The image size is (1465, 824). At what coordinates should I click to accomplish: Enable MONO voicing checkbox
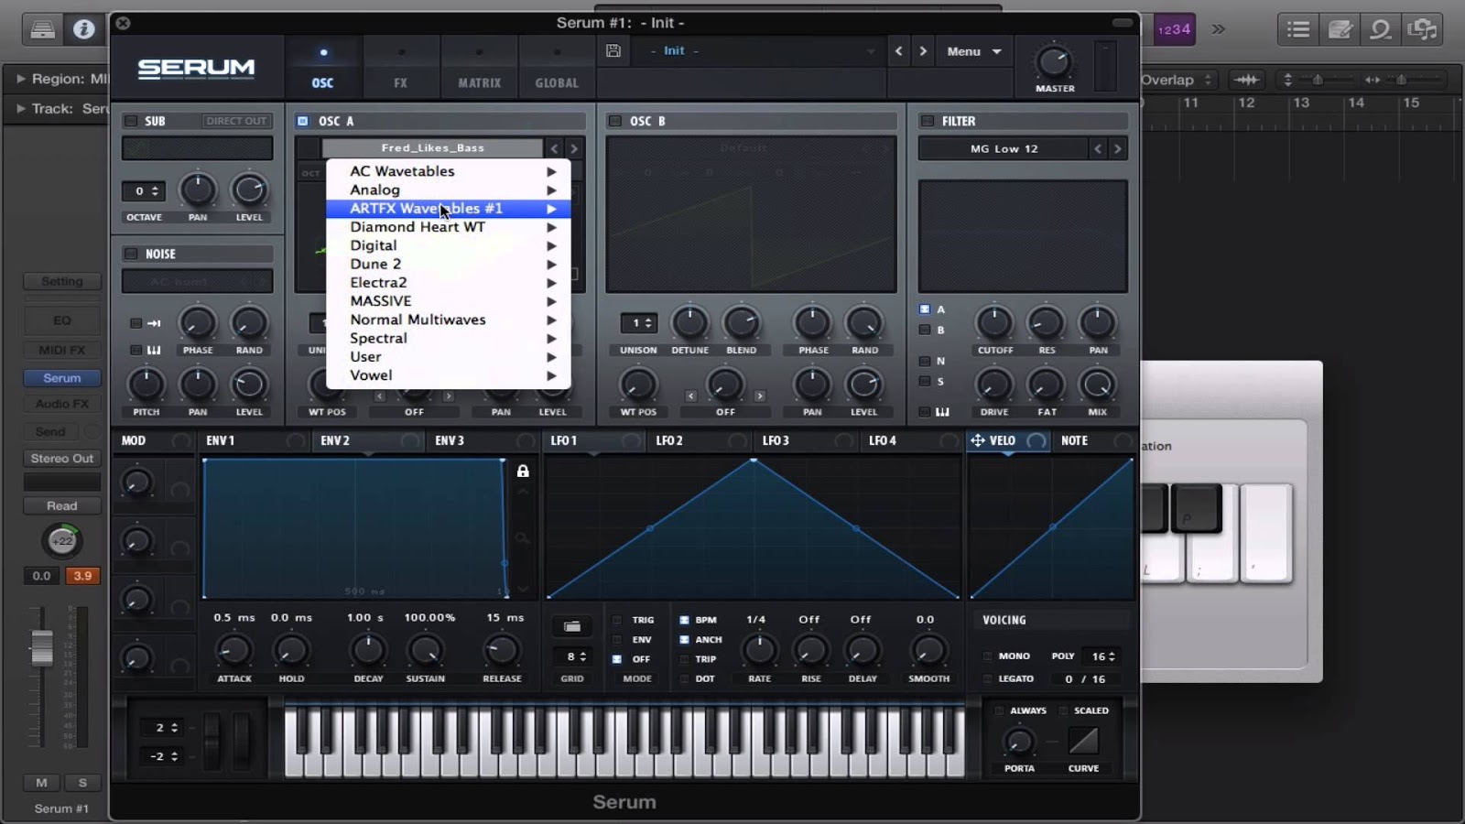pyautogui.click(x=987, y=656)
